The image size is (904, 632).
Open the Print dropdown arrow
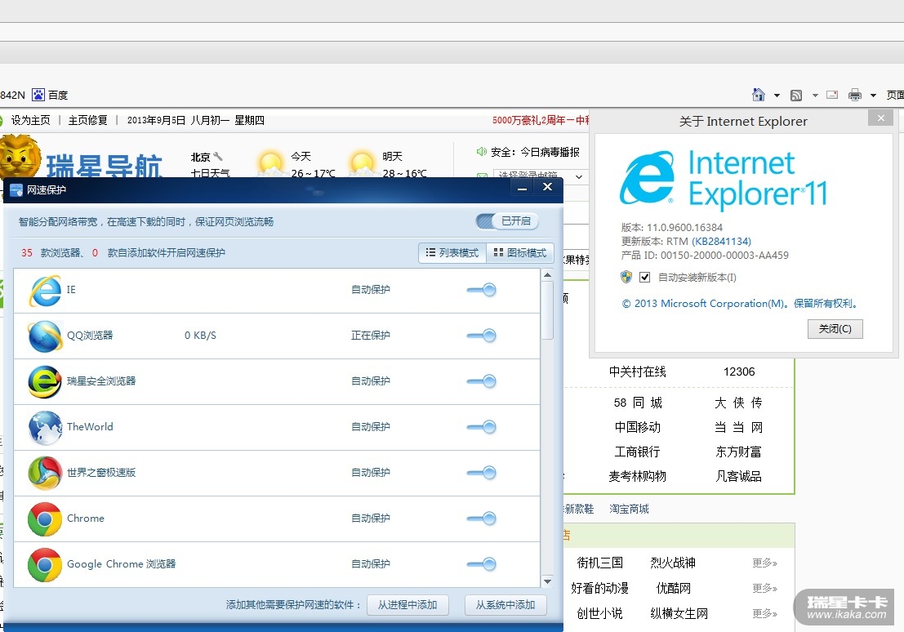pos(873,96)
